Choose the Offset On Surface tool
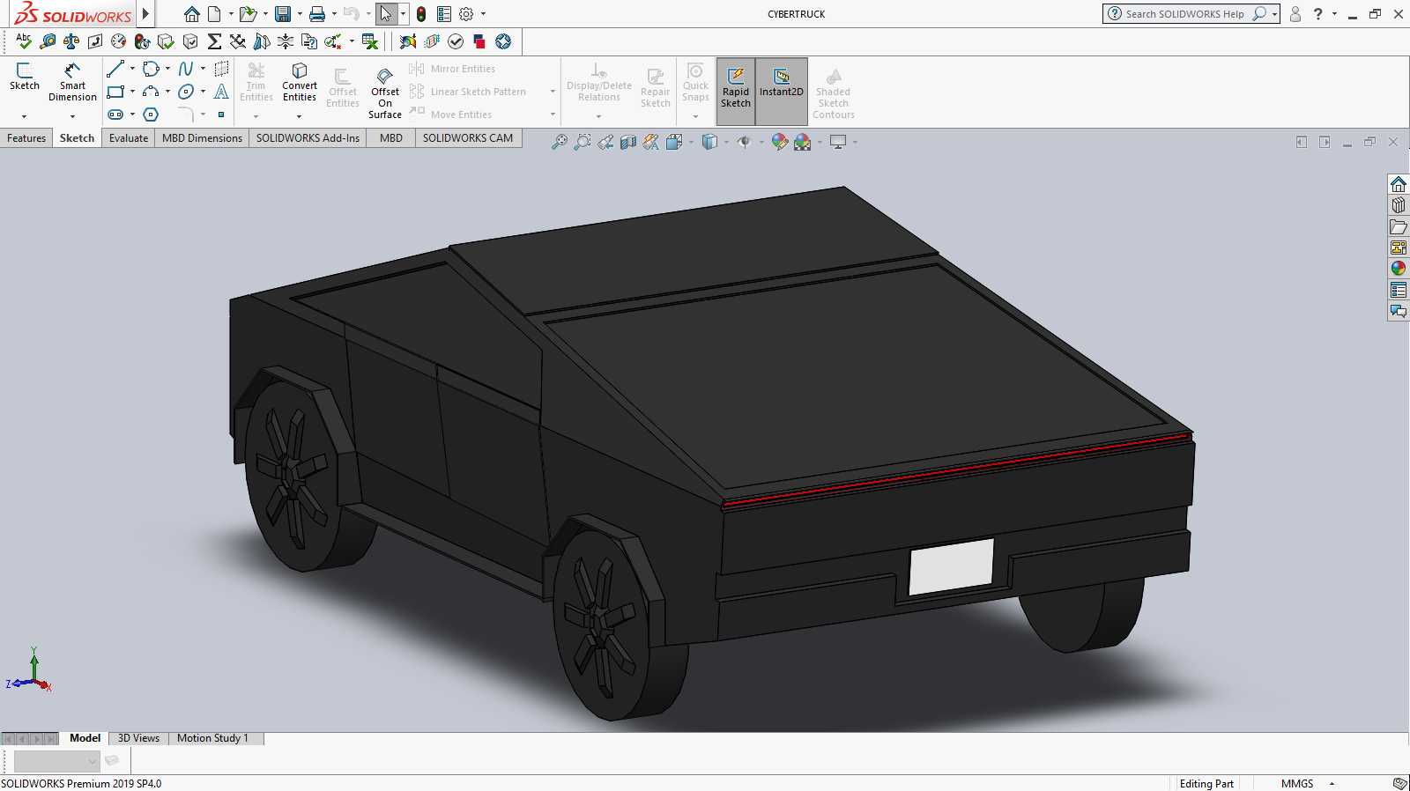Screen dimensions: 1410x791 [x=385, y=92]
